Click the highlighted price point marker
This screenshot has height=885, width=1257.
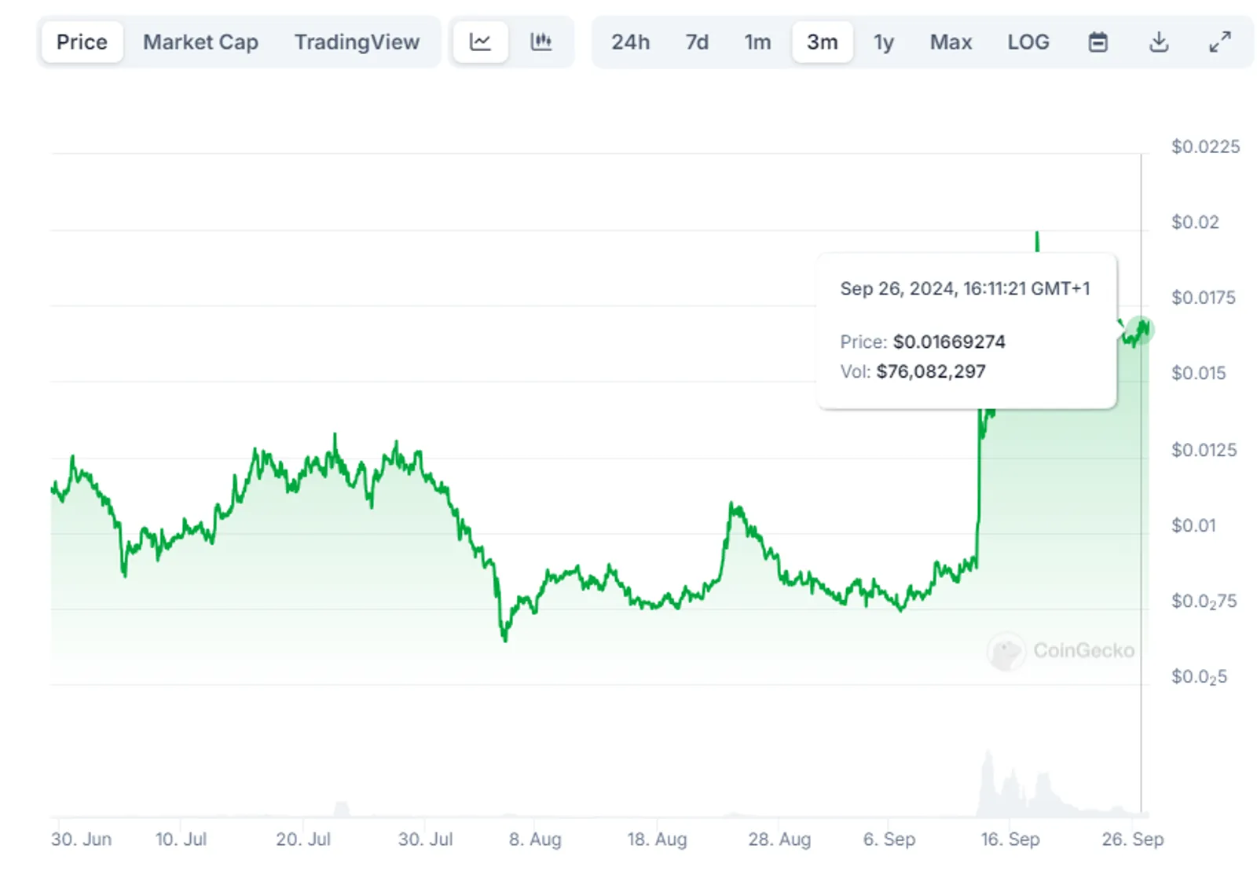click(x=1140, y=329)
